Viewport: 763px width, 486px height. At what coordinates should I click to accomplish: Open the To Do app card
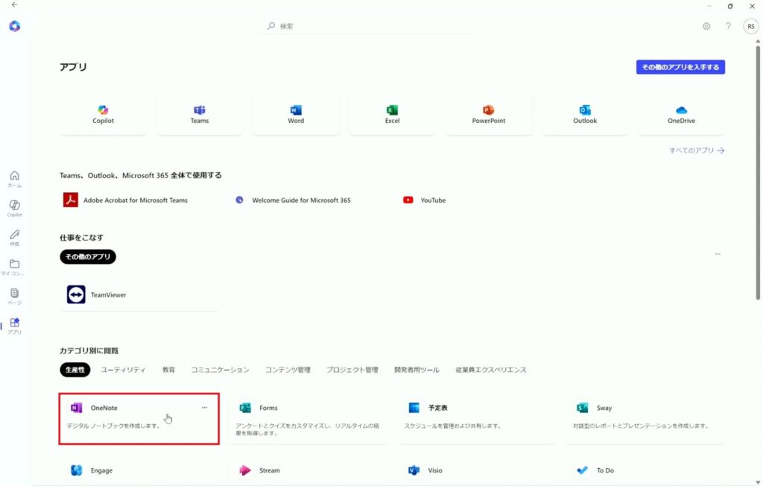[645, 470]
